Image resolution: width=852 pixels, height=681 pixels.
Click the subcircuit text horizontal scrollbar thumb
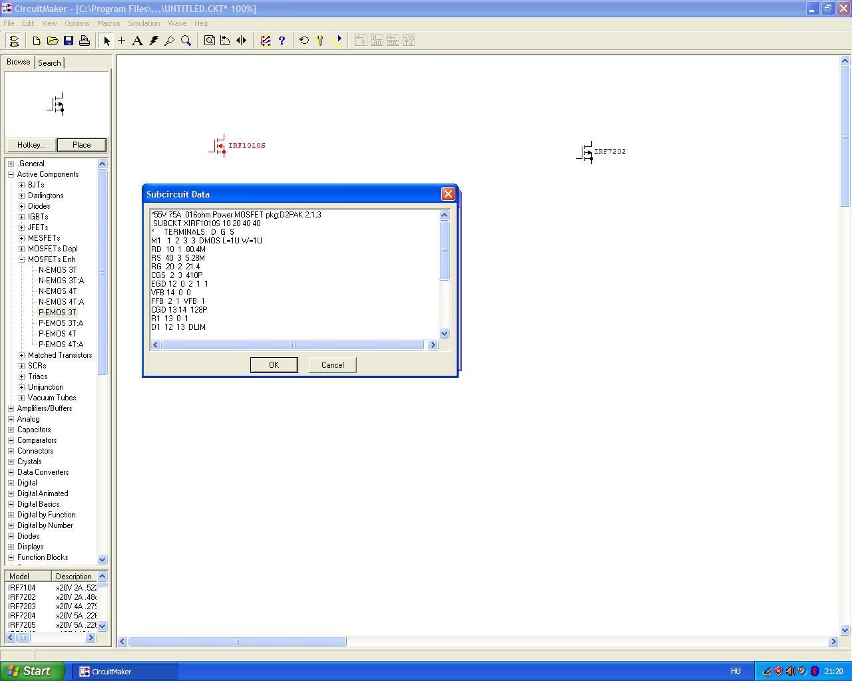292,344
